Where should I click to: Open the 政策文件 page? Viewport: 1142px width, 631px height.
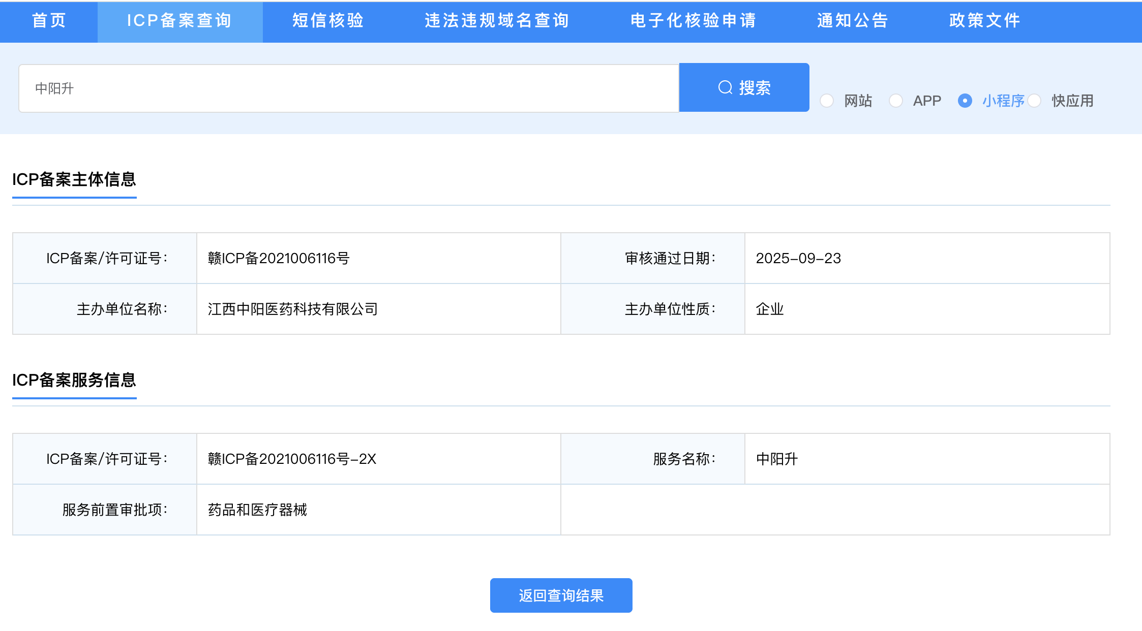984,21
